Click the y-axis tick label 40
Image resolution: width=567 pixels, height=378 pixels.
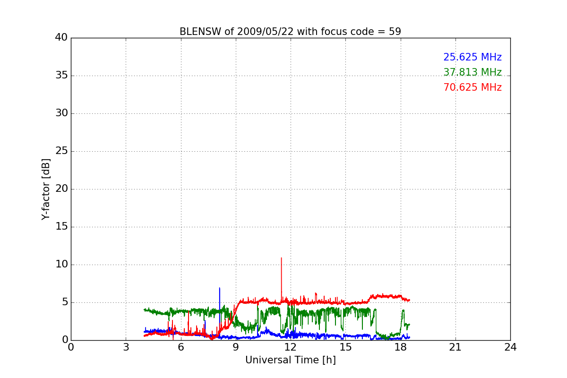[61, 38]
